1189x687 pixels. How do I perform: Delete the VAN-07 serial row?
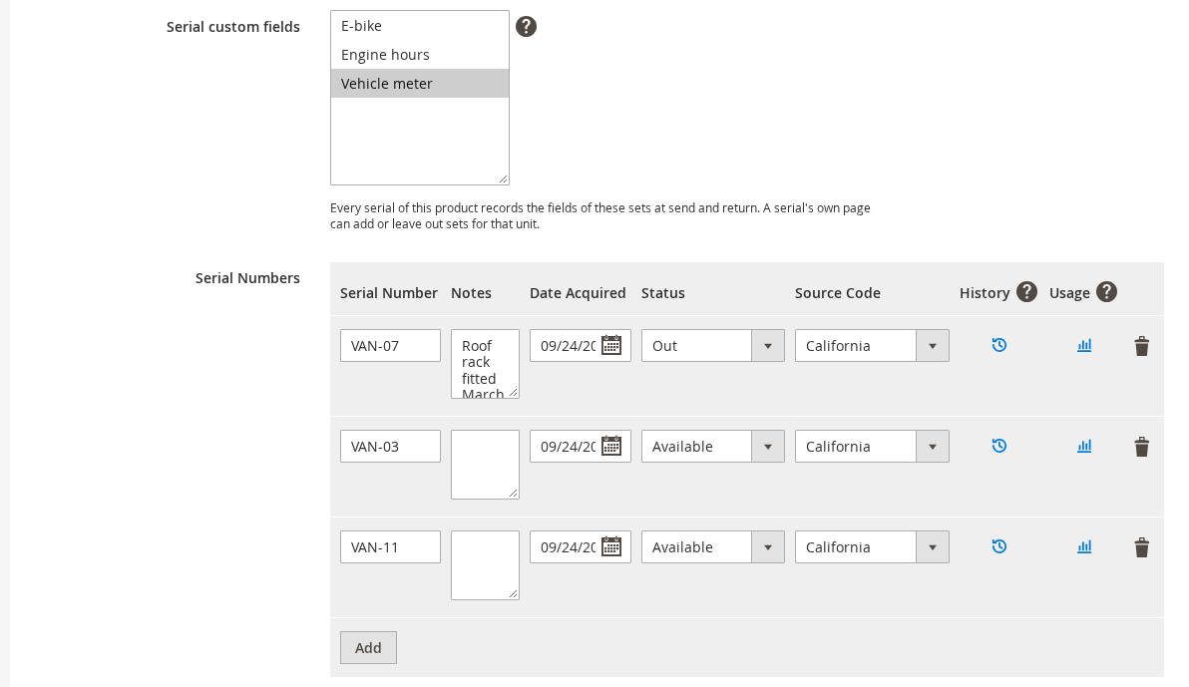point(1142,347)
